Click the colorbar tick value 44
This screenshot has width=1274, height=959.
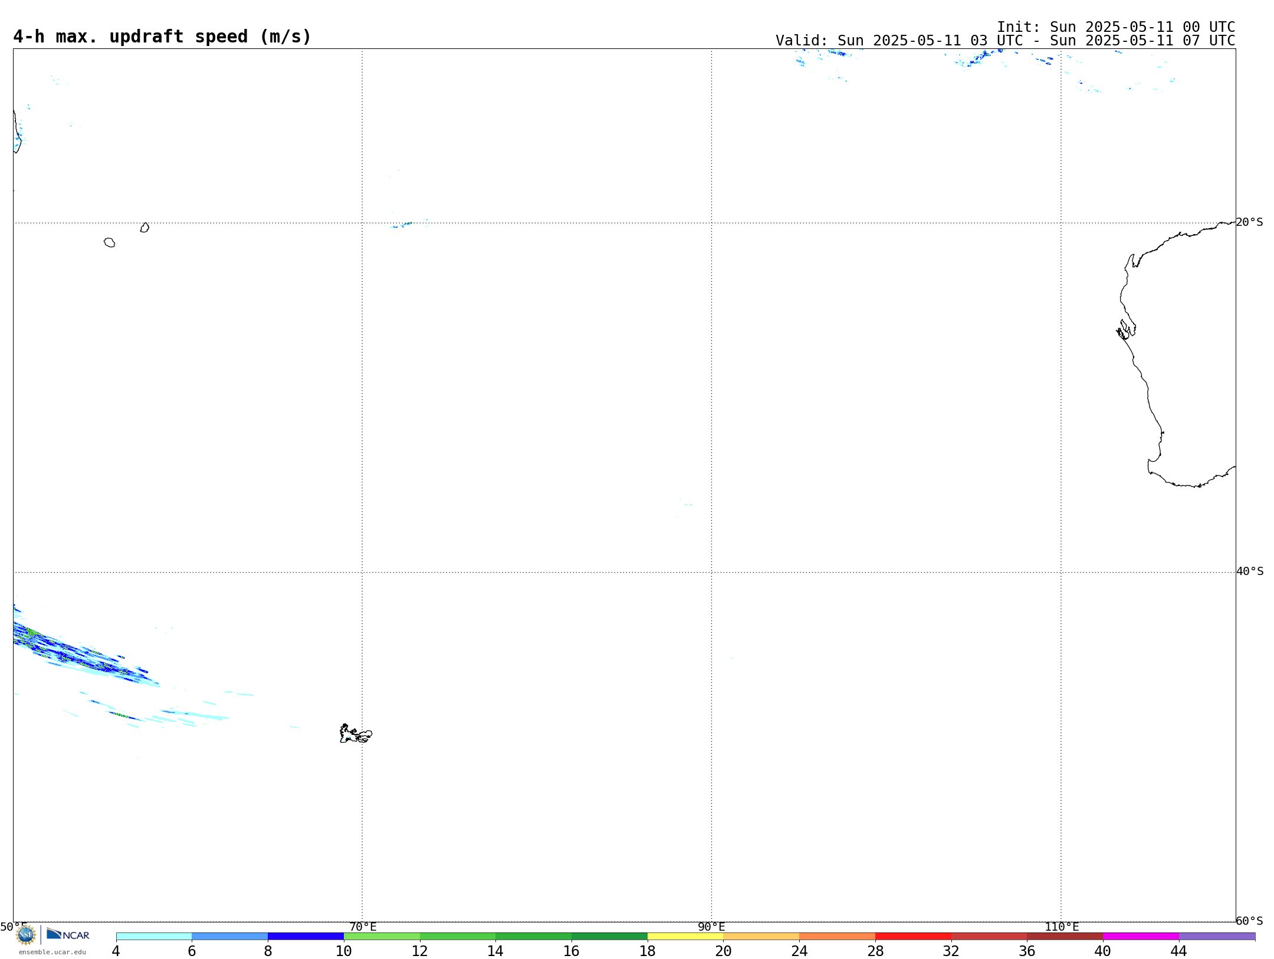tap(1179, 951)
